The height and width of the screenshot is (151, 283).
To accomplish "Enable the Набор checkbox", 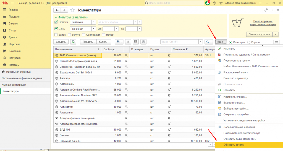I will pyautogui.click(x=104, y=35).
